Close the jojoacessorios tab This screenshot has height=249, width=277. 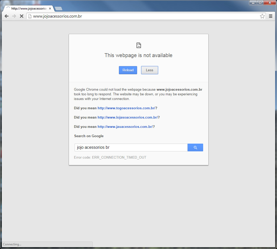50,9
